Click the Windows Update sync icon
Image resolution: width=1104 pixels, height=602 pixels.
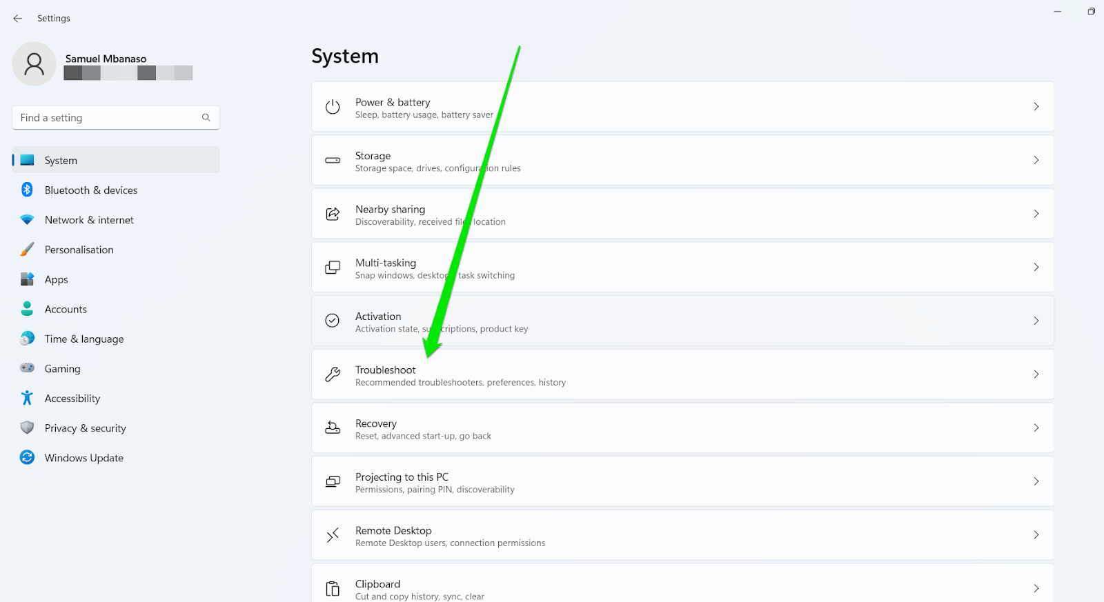(27, 457)
